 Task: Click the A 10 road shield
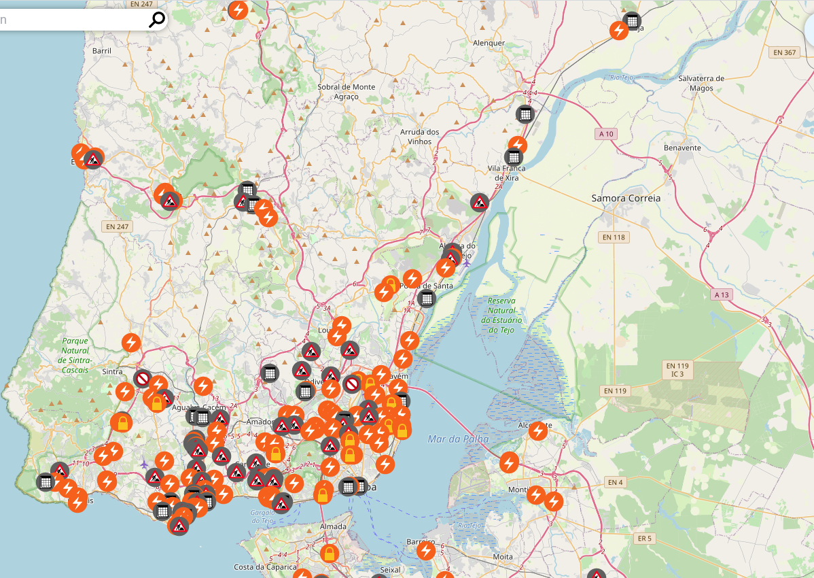[x=606, y=134]
